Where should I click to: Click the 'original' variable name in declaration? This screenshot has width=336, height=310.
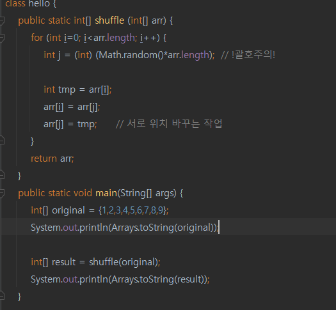pos(68,210)
